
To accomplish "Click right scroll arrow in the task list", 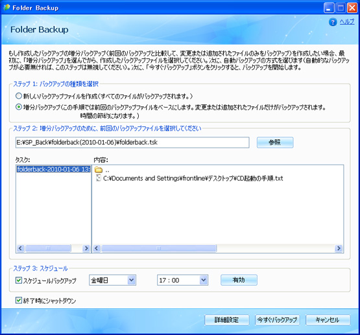I will [x=86, y=248].
